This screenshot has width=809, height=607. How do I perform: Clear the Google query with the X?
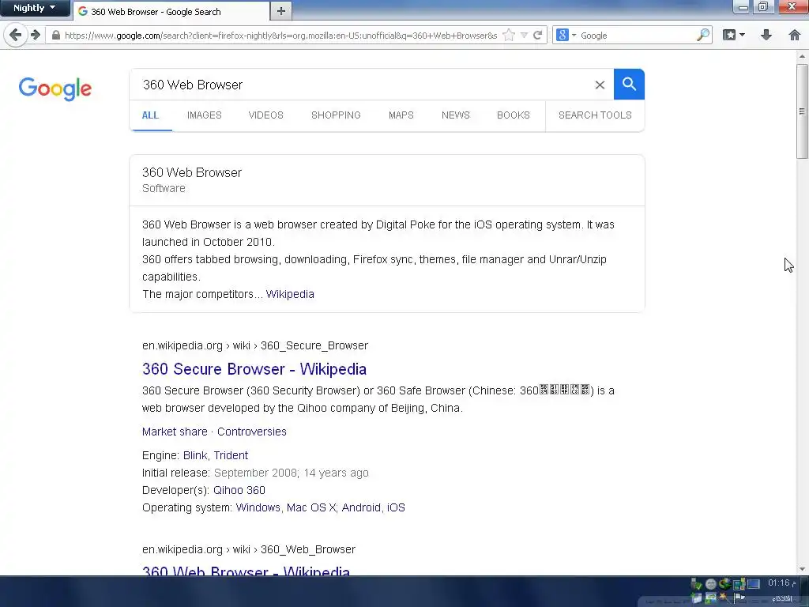coord(600,85)
